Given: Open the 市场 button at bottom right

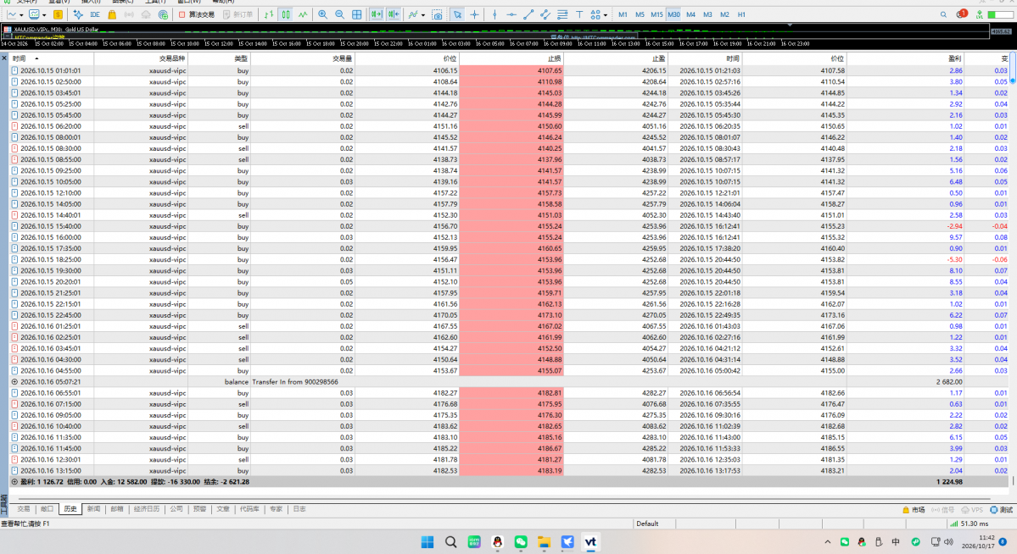Looking at the screenshot, I should pyautogui.click(x=914, y=510).
